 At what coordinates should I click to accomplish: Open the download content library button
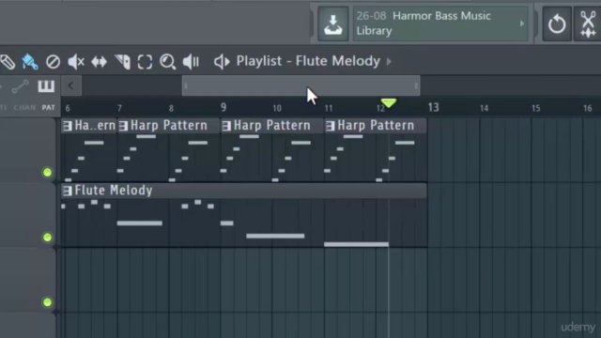pos(332,23)
